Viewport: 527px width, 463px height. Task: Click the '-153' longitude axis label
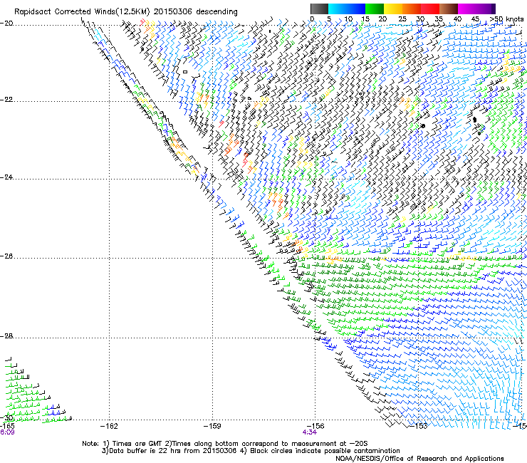coord(419,426)
